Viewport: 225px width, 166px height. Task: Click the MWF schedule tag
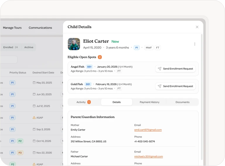[149, 48]
